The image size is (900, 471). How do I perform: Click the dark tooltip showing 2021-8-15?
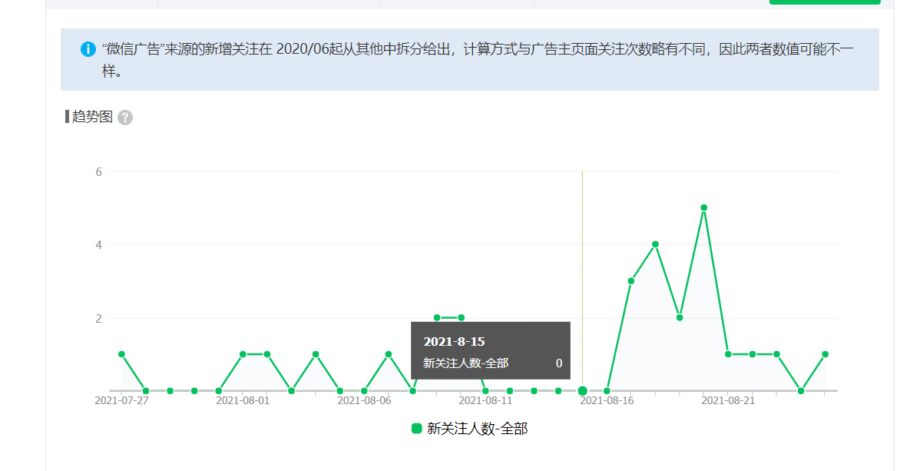[x=491, y=350]
